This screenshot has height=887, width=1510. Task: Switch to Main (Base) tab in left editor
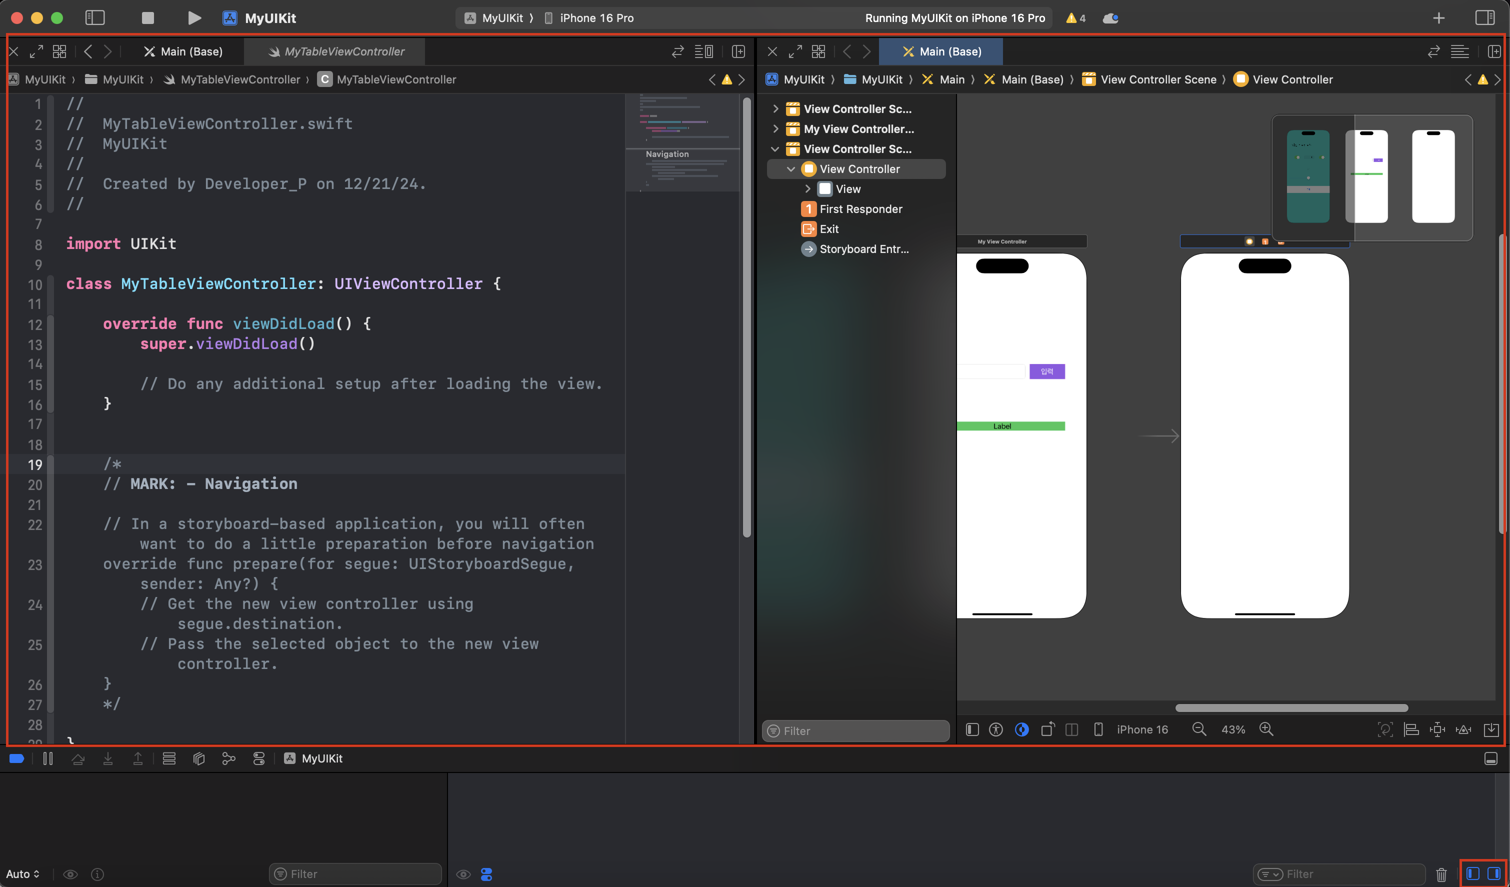click(x=183, y=51)
